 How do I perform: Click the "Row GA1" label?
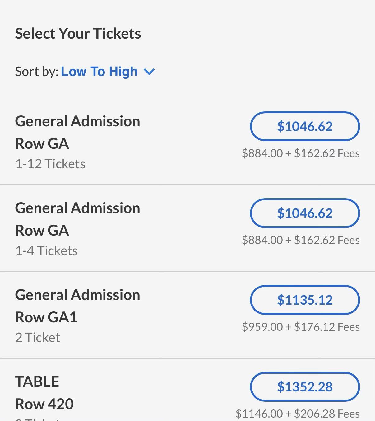pyautogui.click(x=46, y=317)
